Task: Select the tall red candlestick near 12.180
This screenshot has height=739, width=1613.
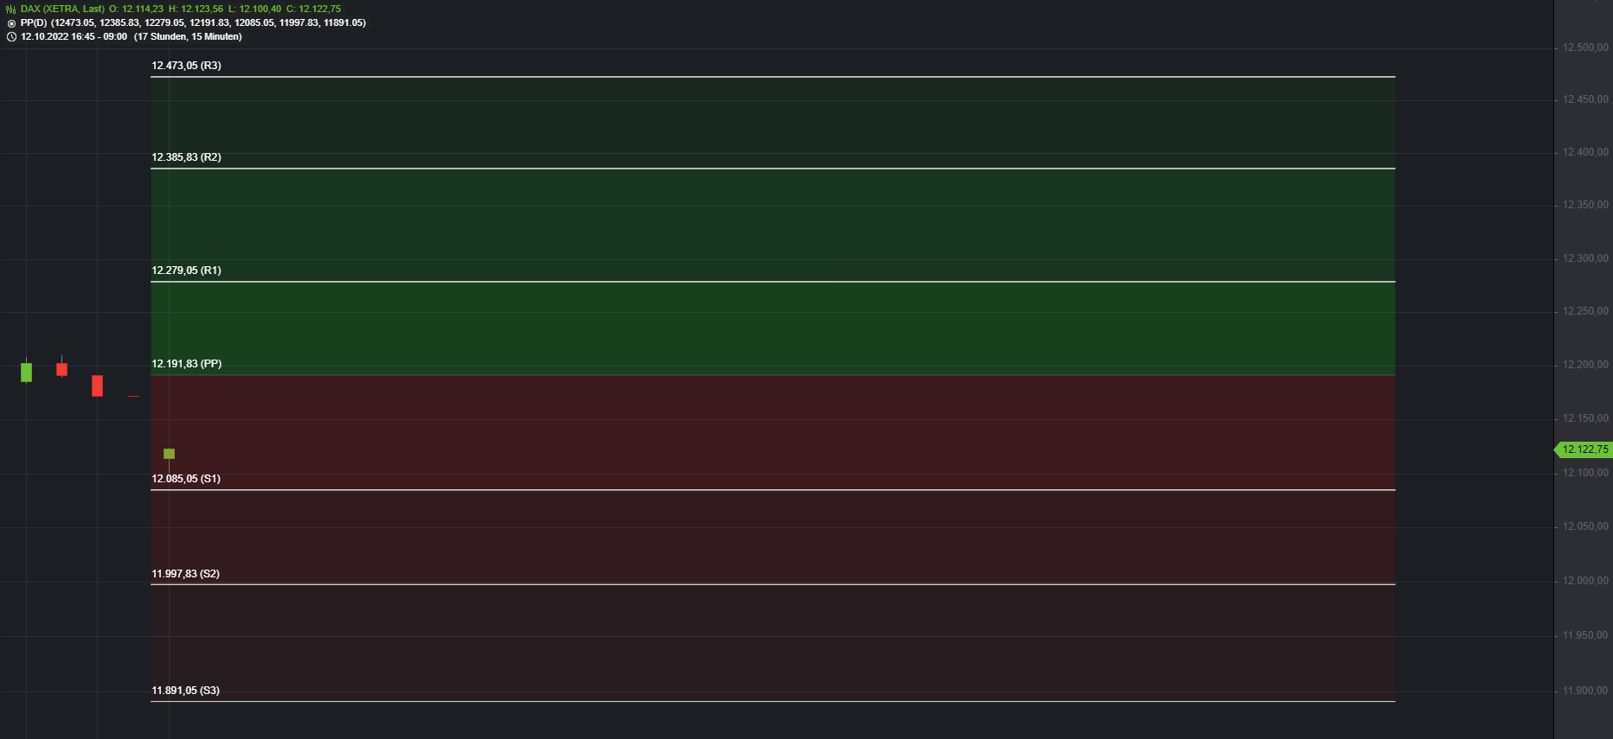Action: pos(97,385)
